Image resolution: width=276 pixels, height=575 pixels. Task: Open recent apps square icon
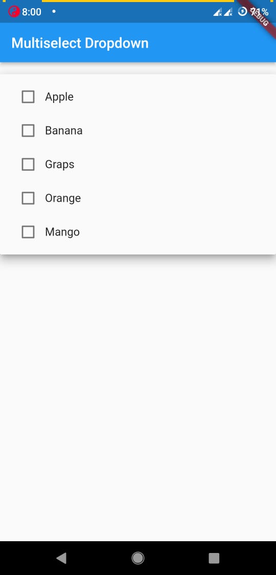214,558
